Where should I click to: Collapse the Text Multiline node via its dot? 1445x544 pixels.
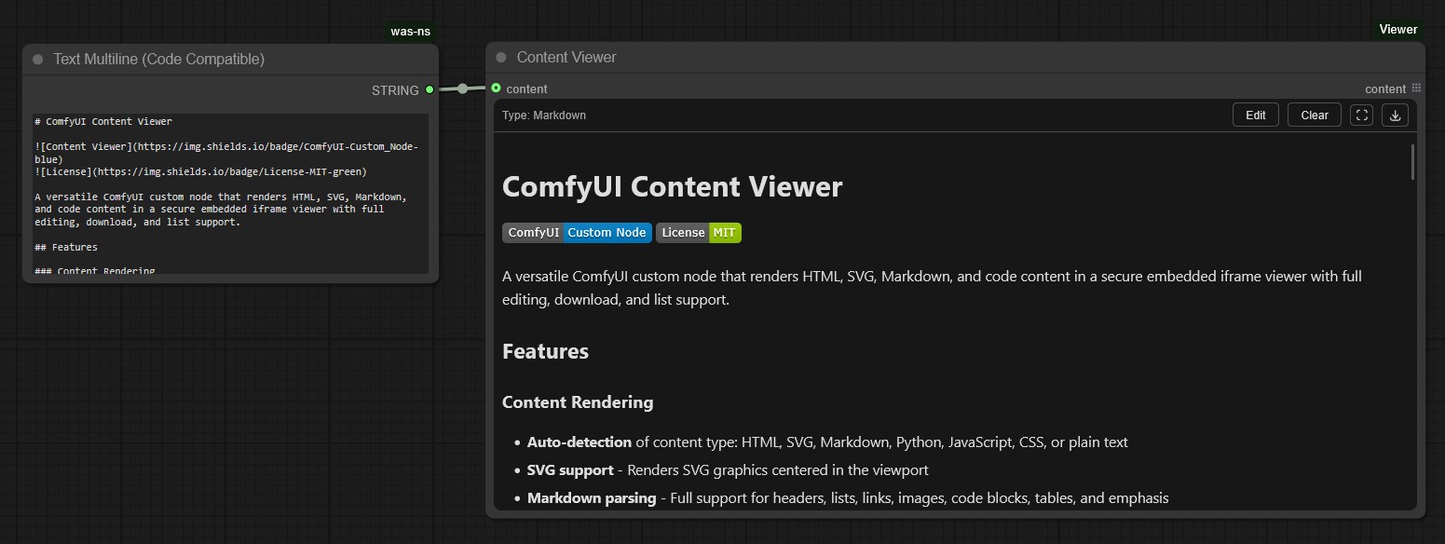38,60
